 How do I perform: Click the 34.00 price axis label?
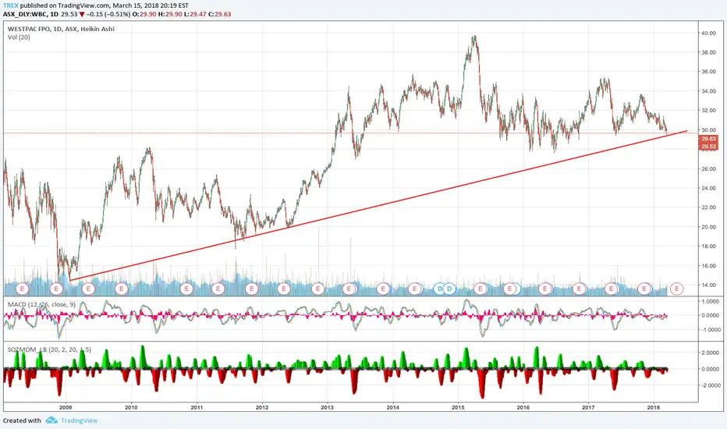(708, 91)
